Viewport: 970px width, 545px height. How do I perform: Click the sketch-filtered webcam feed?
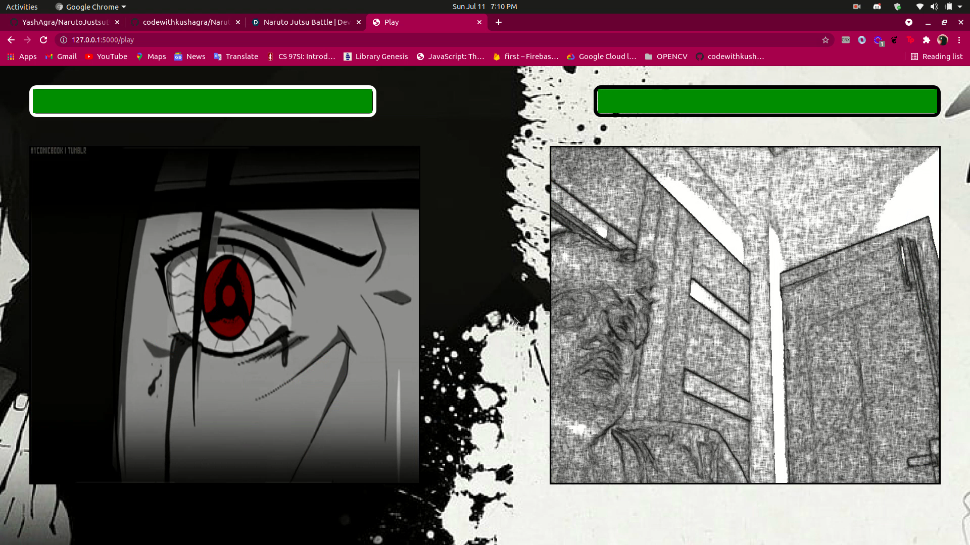(x=745, y=315)
